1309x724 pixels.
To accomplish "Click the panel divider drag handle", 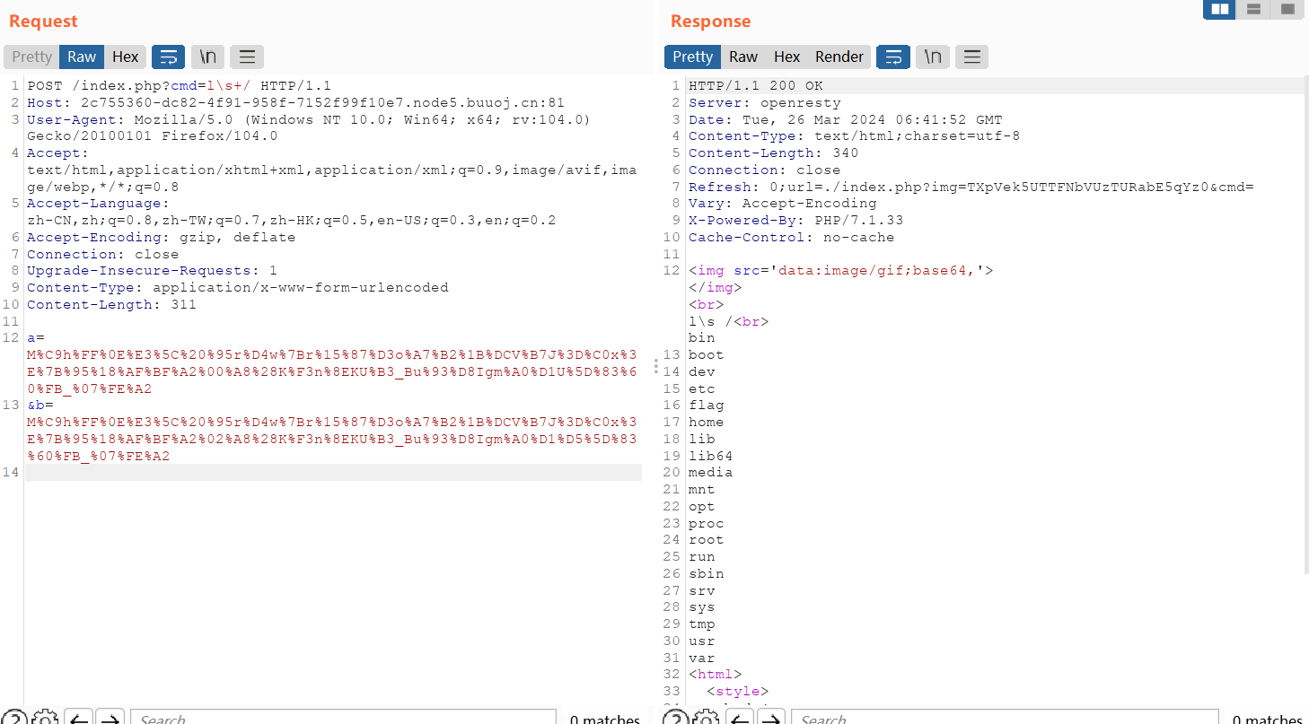I will [x=656, y=366].
